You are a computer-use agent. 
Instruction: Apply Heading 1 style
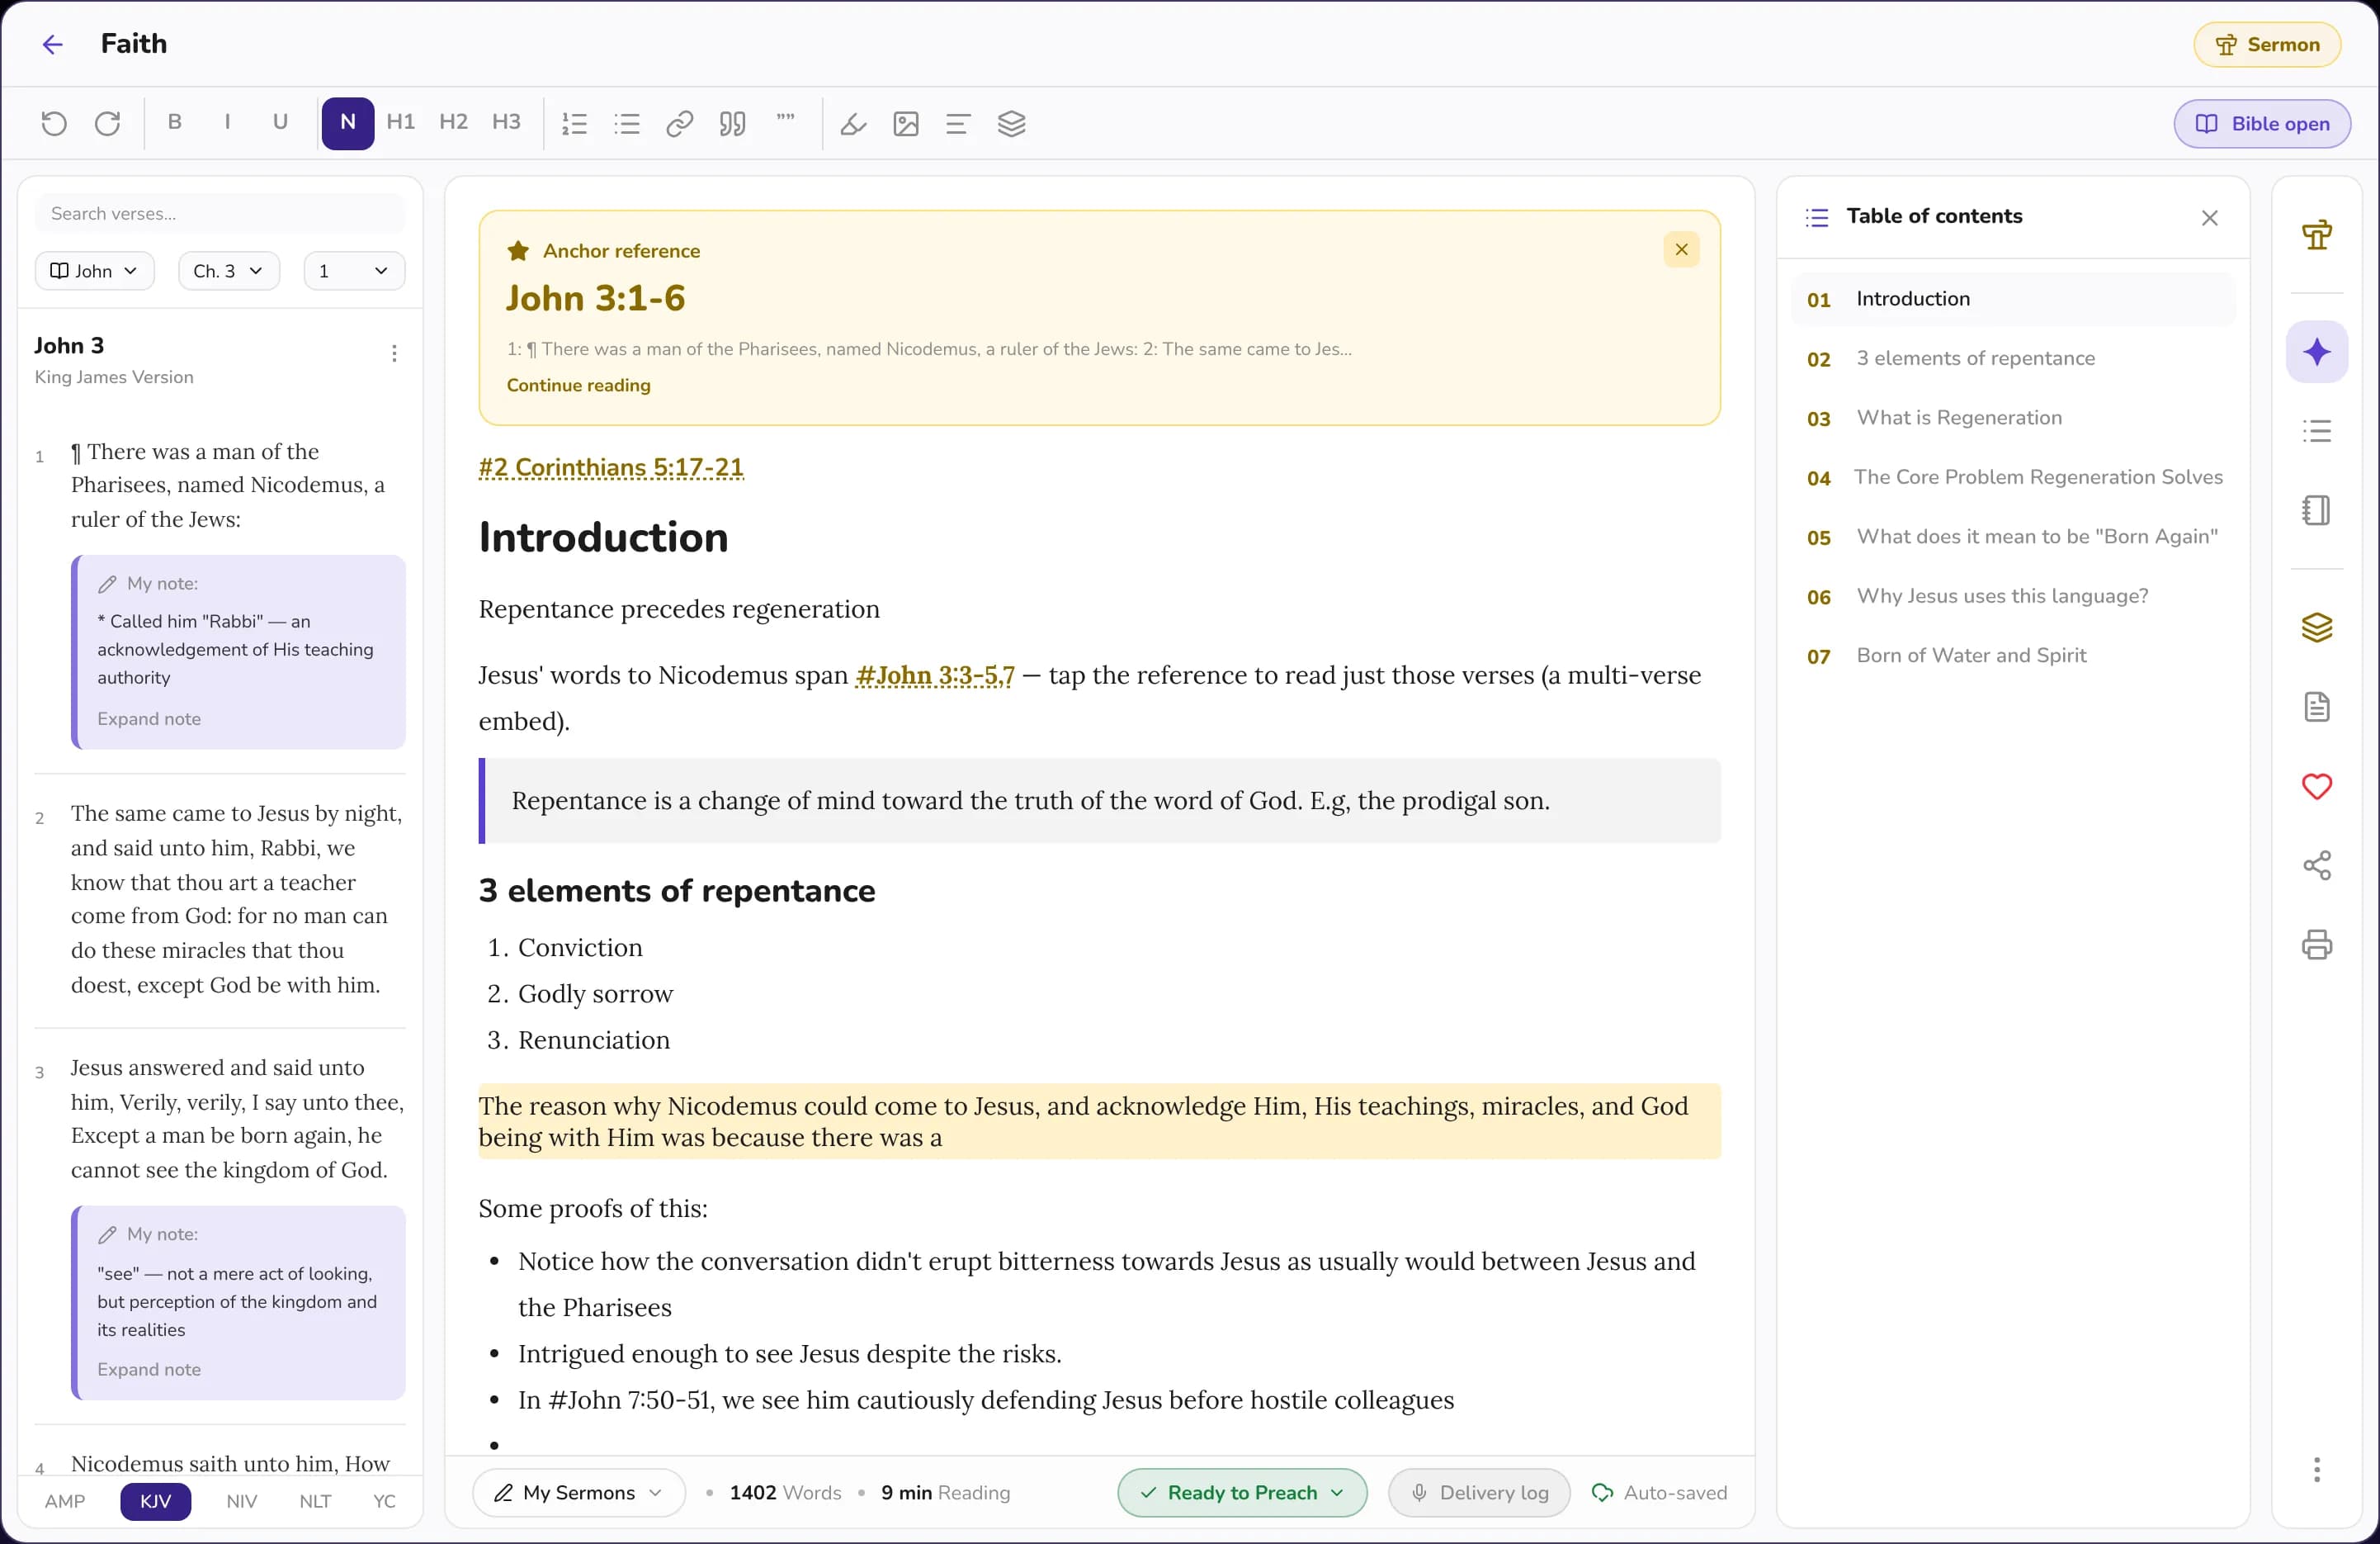(x=400, y=122)
